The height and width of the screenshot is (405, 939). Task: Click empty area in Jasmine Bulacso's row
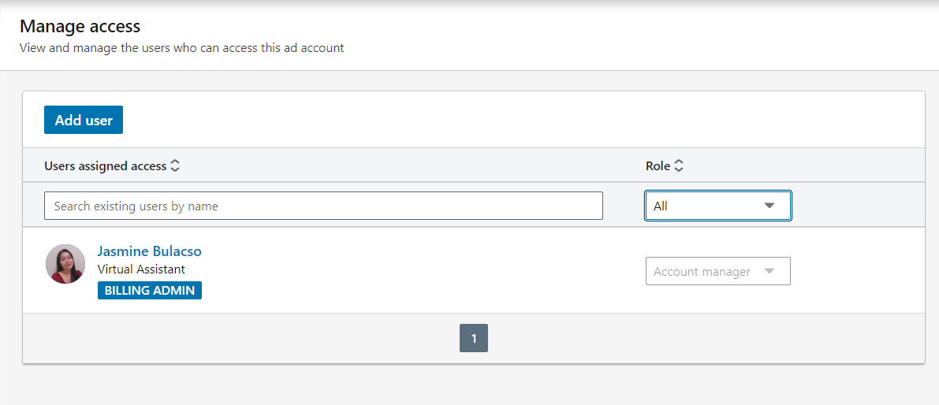point(419,270)
